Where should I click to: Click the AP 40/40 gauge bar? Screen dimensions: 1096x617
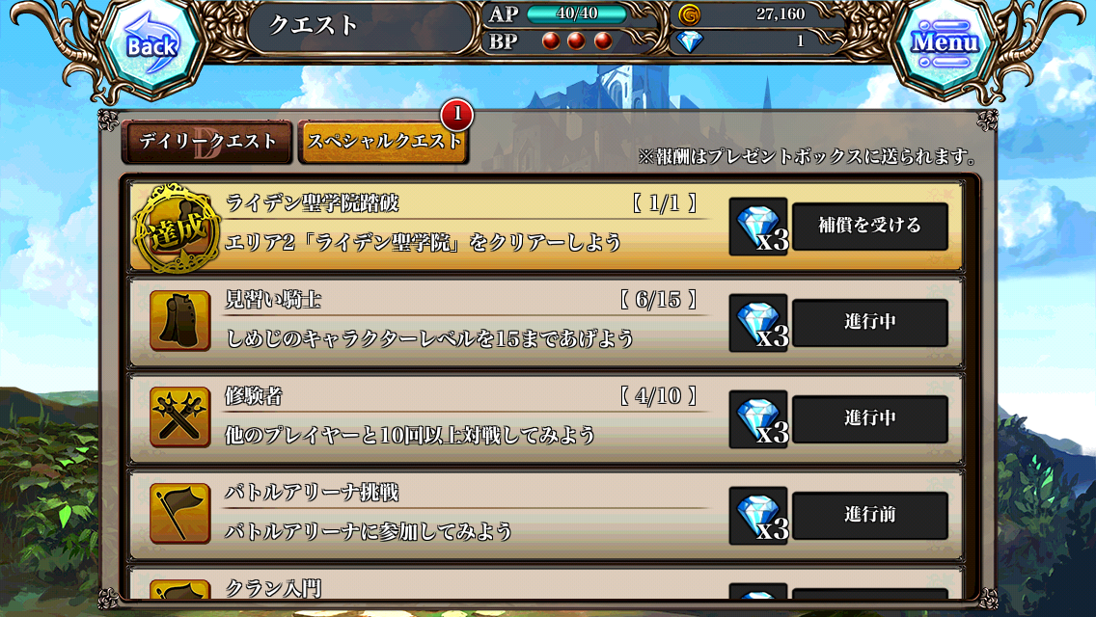point(577,13)
